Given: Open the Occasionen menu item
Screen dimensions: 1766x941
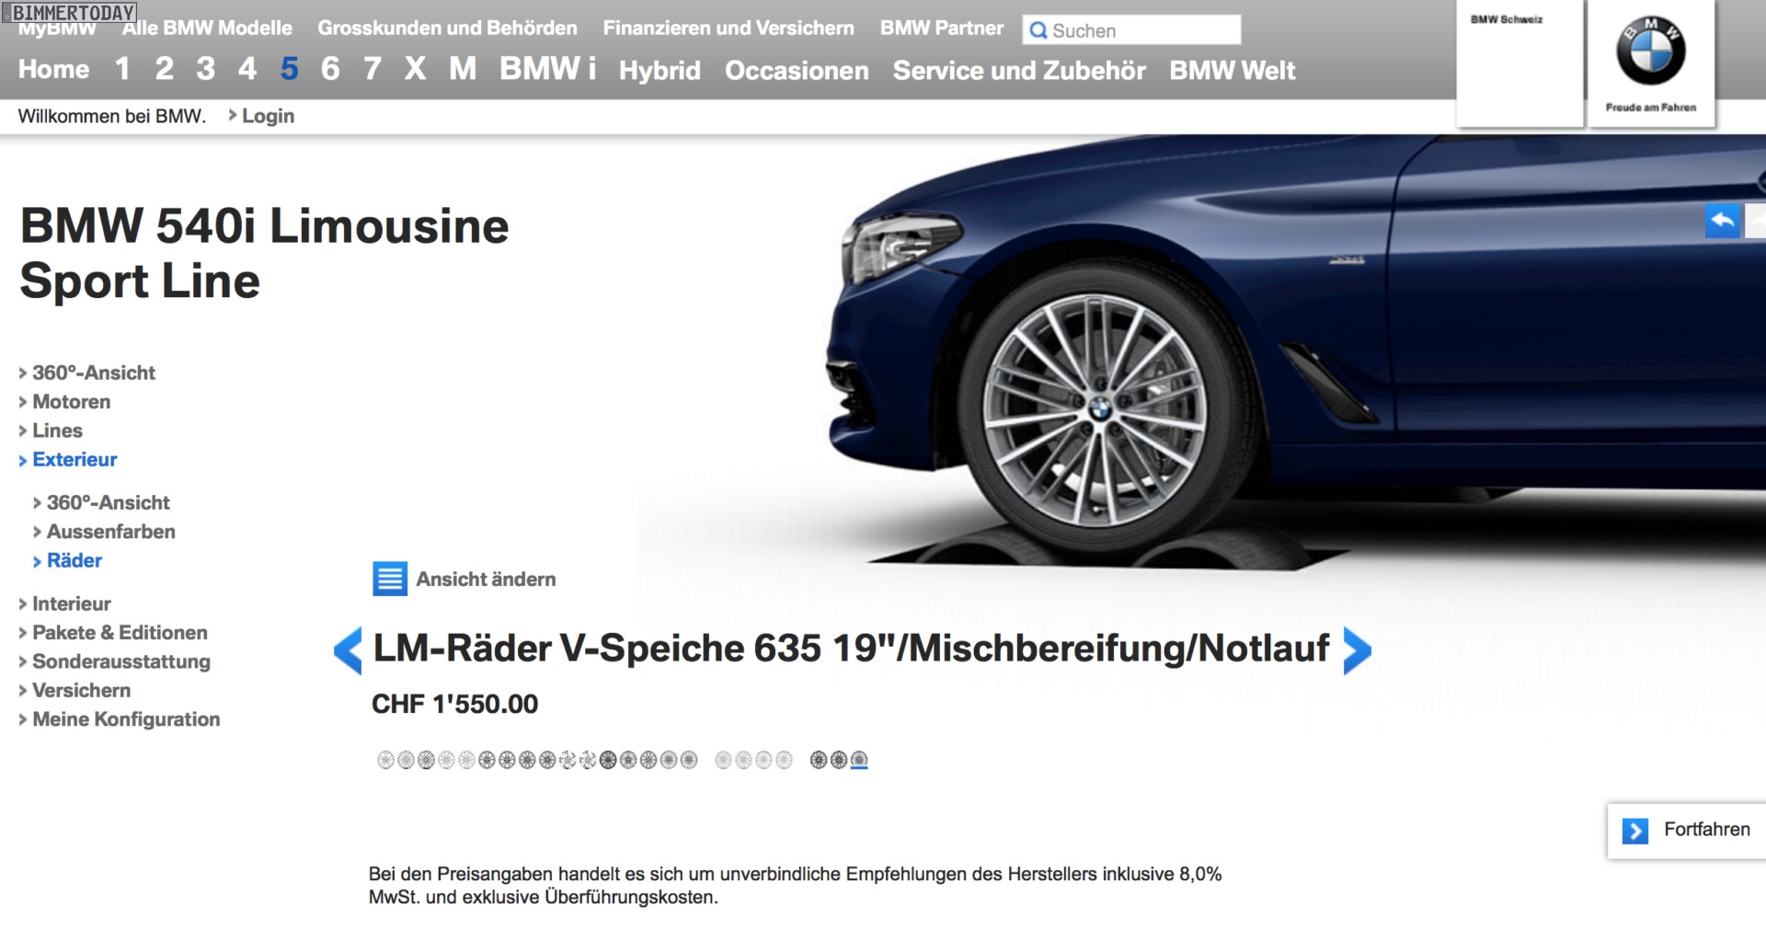Looking at the screenshot, I should point(797,71).
